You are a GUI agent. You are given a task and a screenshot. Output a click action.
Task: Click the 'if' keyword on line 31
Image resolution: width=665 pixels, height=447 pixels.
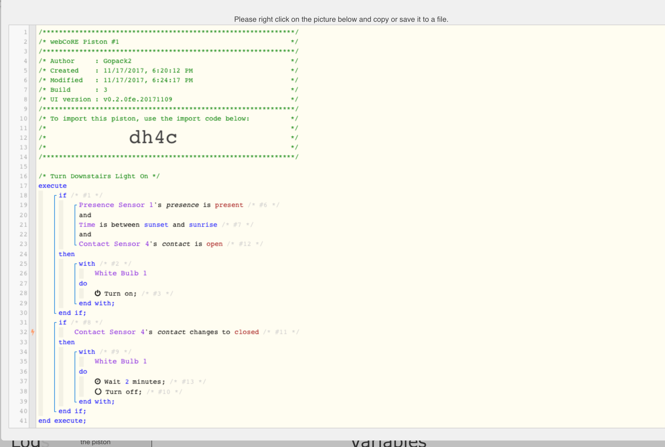point(62,322)
